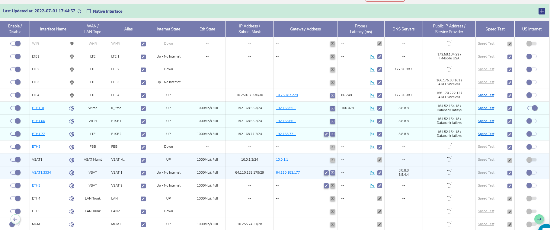Open settings gear for VSAT1.3334 interface

point(72,173)
